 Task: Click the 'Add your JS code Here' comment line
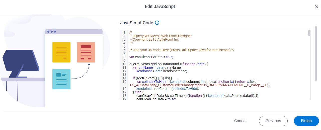[182, 50]
